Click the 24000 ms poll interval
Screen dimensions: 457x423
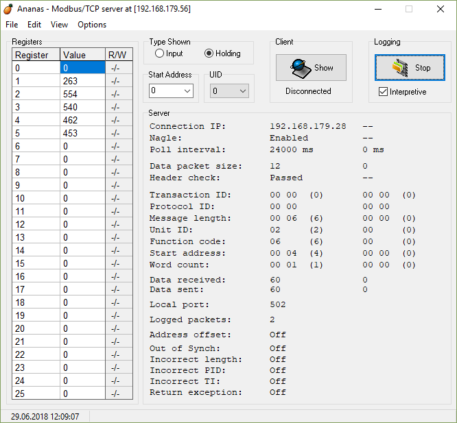coord(291,149)
